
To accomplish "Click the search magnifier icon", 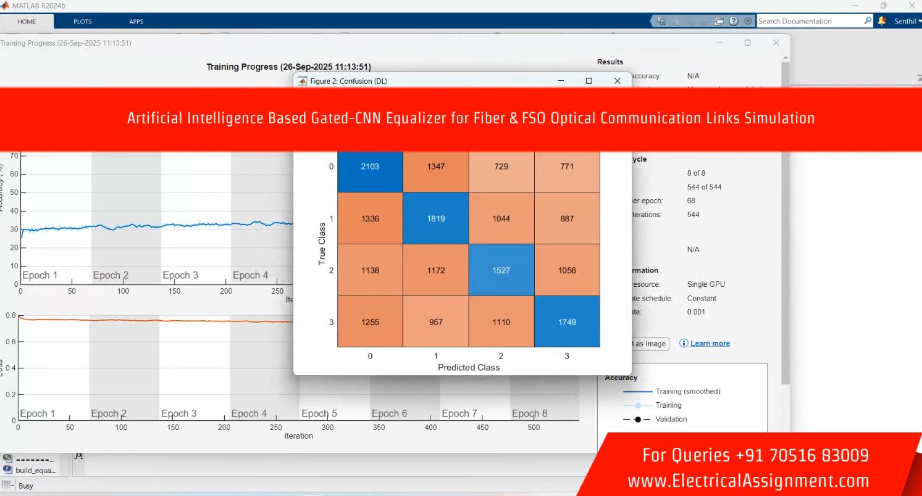I will (868, 21).
